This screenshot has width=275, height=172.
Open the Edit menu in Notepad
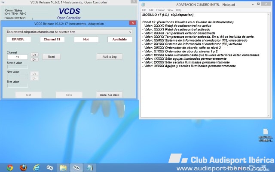[x=151, y=10]
